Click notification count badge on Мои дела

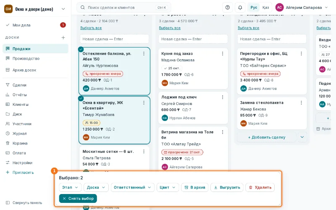pyautogui.click(x=63, y=25)
